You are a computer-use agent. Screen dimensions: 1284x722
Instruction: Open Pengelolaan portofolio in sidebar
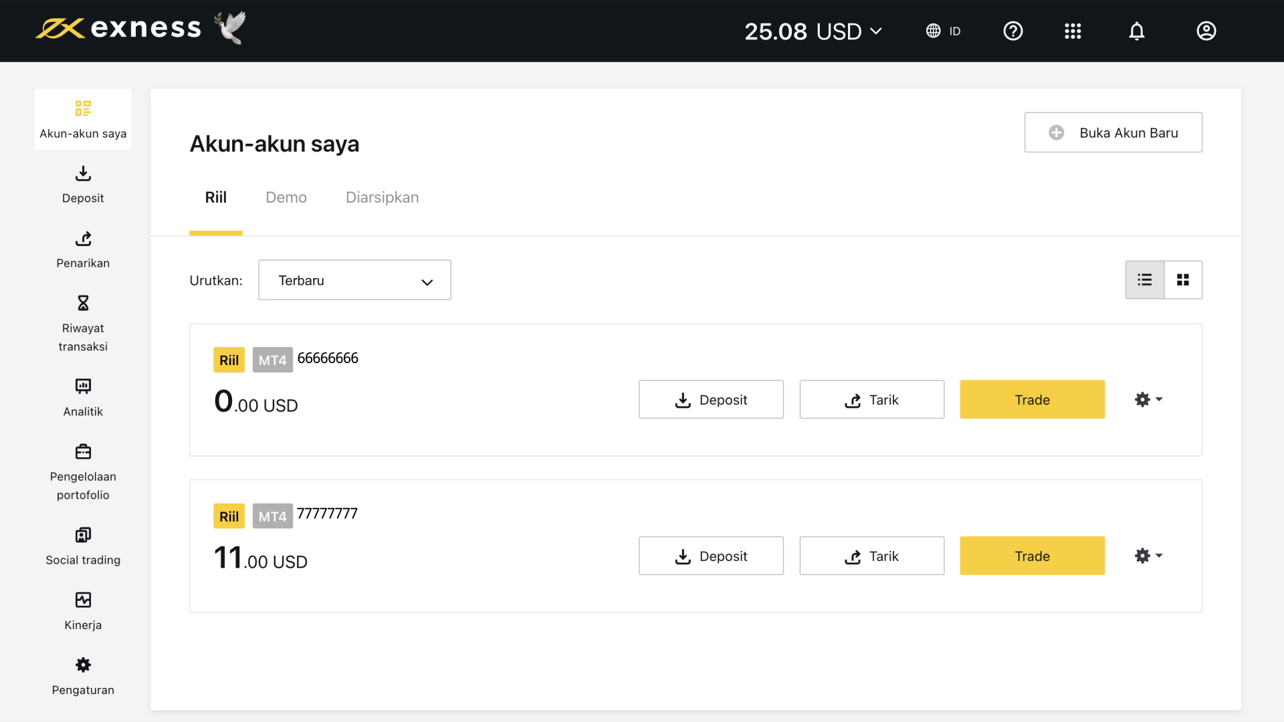(x=83, y=472)
